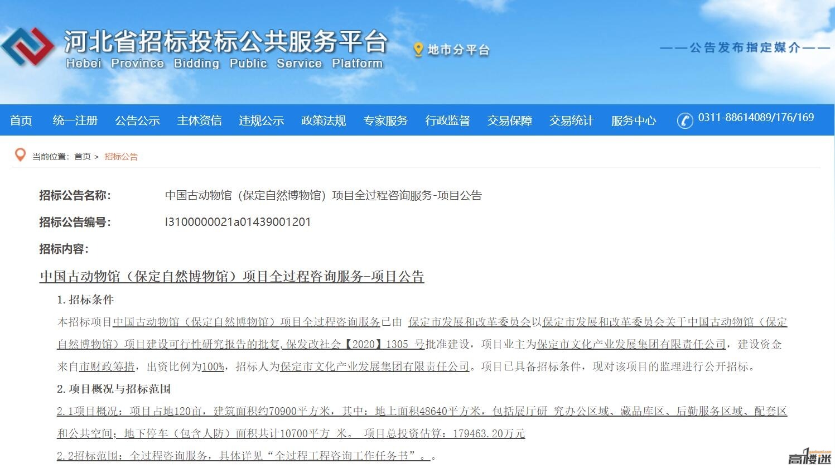Go to 公告公示 in the navigation bar

(x=137, y=120)
